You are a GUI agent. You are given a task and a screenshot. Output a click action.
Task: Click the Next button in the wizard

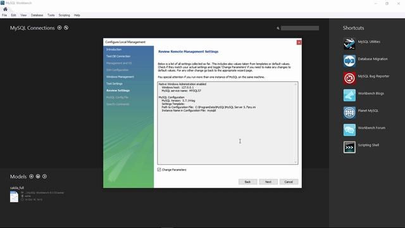[268, 182]
